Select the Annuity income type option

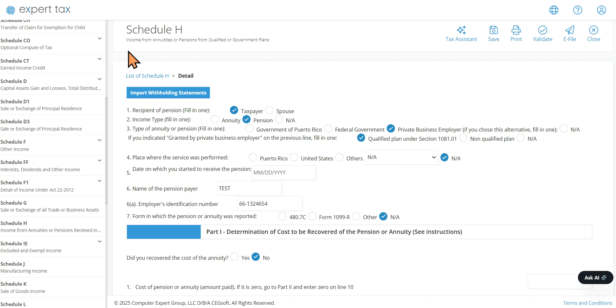215,119
